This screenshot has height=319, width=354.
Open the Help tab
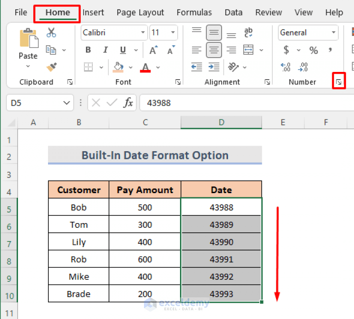click(334, 12)
